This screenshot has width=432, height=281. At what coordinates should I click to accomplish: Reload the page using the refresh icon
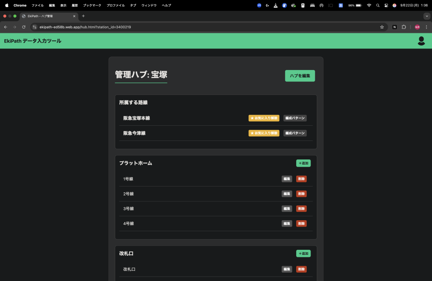(x=24, y=27)
